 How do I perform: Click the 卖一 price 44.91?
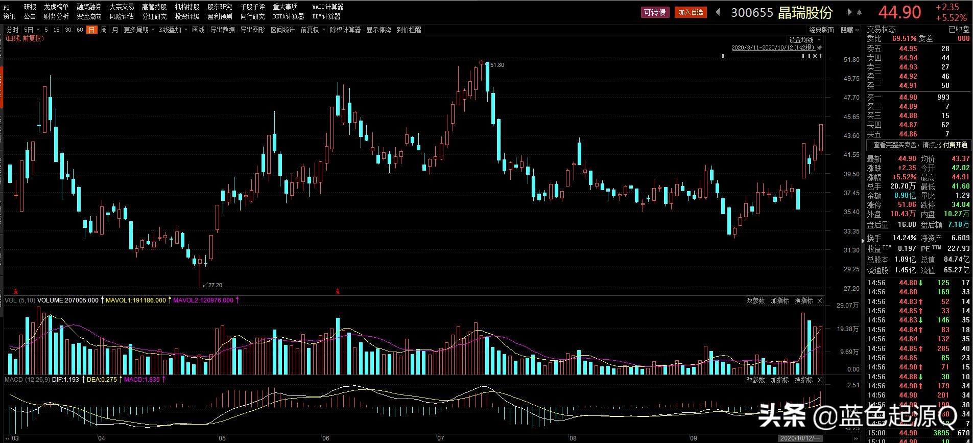908,85
